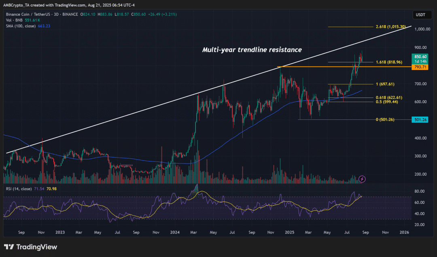Click 20.00 on the RSI axis
This screenshot has width=437, height=257.
click(420, 225)
